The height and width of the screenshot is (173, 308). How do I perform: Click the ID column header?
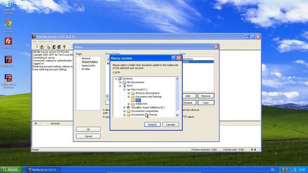point(36,124)
